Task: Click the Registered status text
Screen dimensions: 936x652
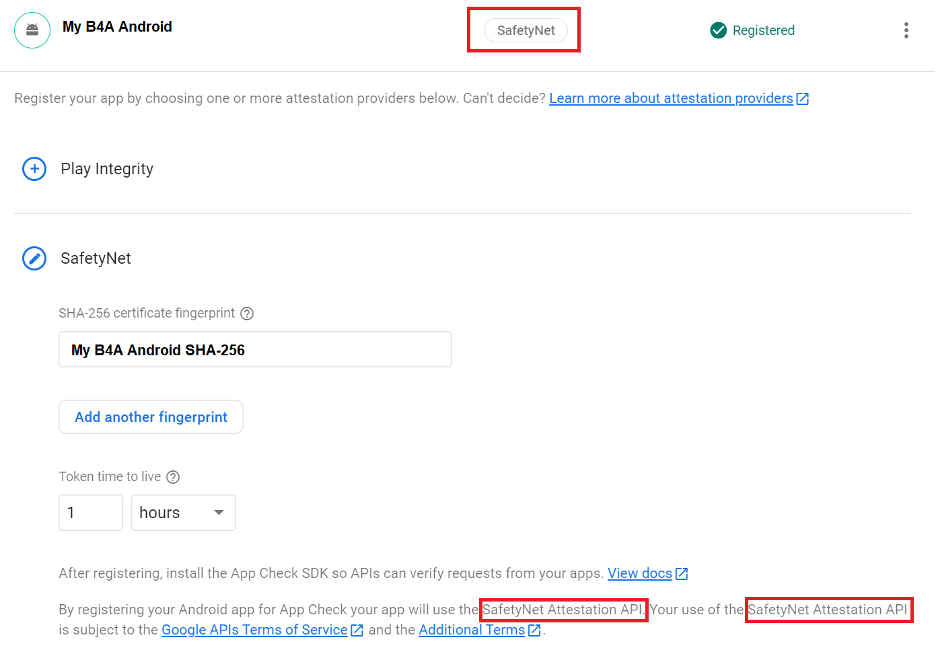Action: (x=763, y=30)
